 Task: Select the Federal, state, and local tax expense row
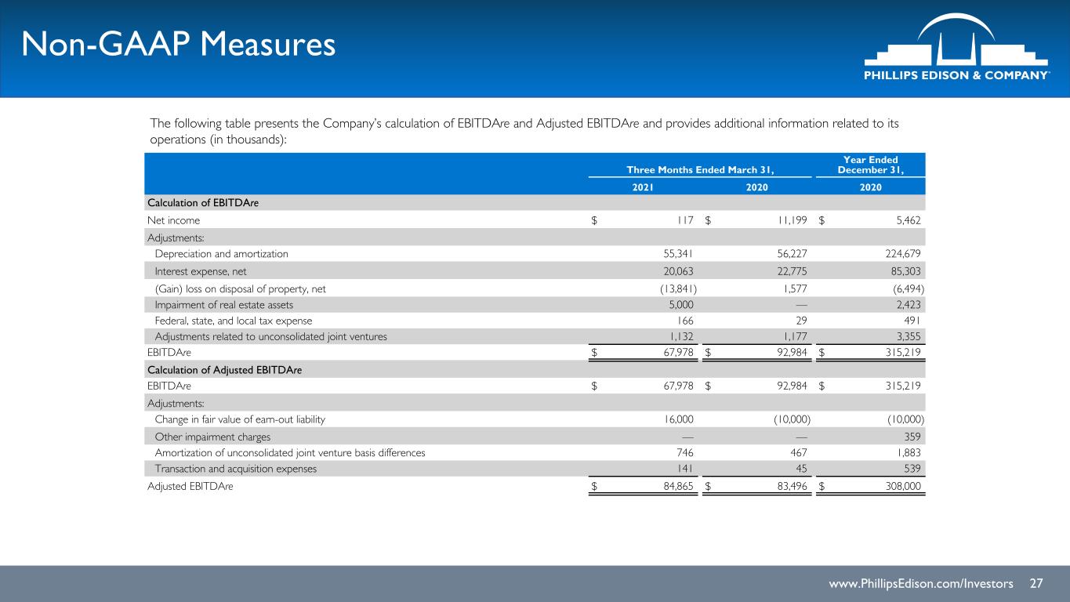coord(536,321)
